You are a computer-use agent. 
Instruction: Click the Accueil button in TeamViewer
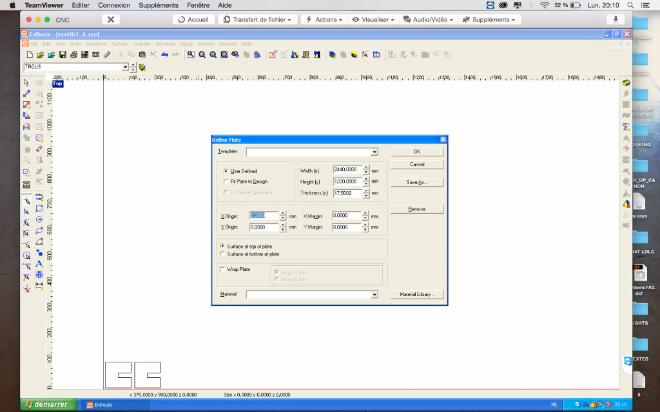(x=193, y=19)
